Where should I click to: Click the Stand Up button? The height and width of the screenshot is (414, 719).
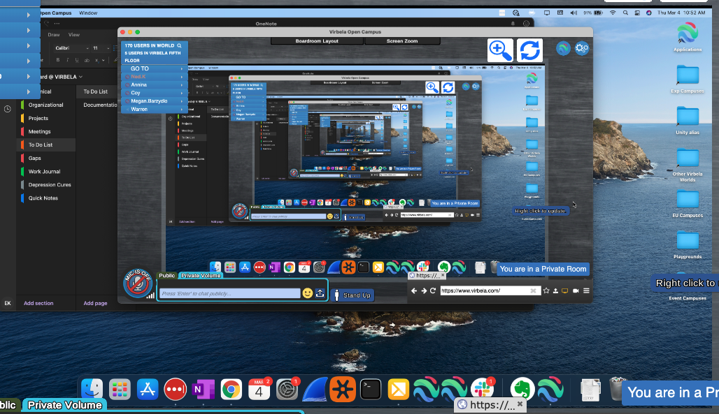[x=353, y=295]
